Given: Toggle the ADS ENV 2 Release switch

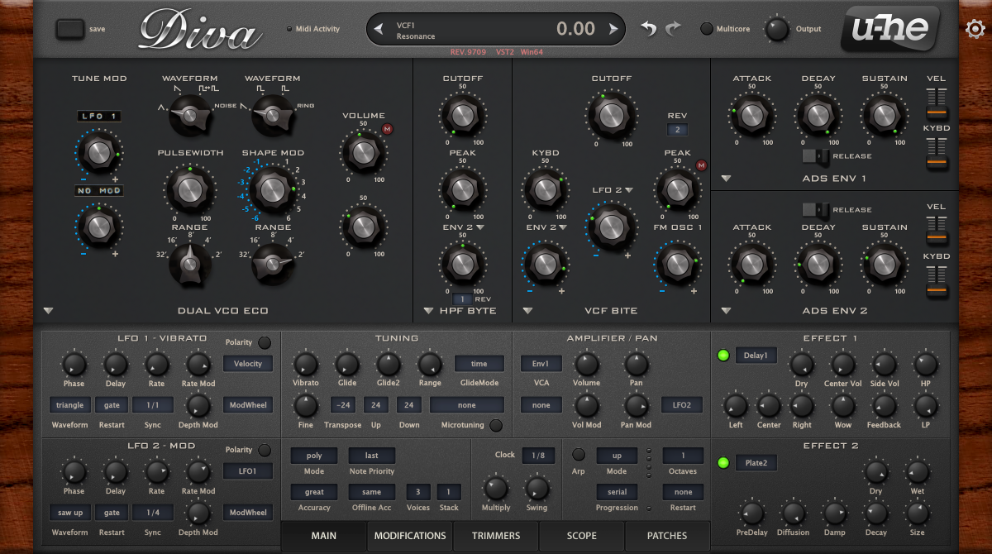Looking at the screenshot, I should click(x=816, y=210).
